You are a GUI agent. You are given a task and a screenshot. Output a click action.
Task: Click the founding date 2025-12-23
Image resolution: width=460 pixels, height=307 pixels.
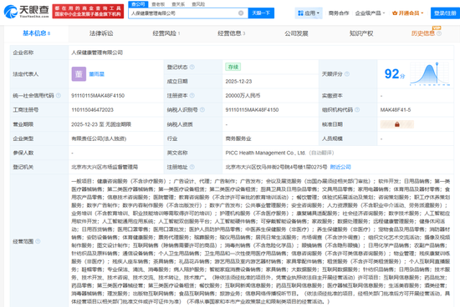click(x=238, y=82)
